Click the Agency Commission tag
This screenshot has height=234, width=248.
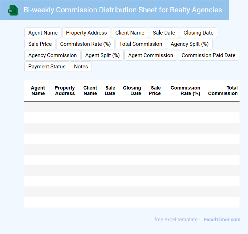(52, 55)
